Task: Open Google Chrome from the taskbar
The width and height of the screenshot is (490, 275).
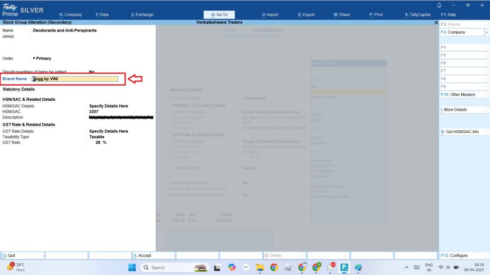Action: pos(275,267)
